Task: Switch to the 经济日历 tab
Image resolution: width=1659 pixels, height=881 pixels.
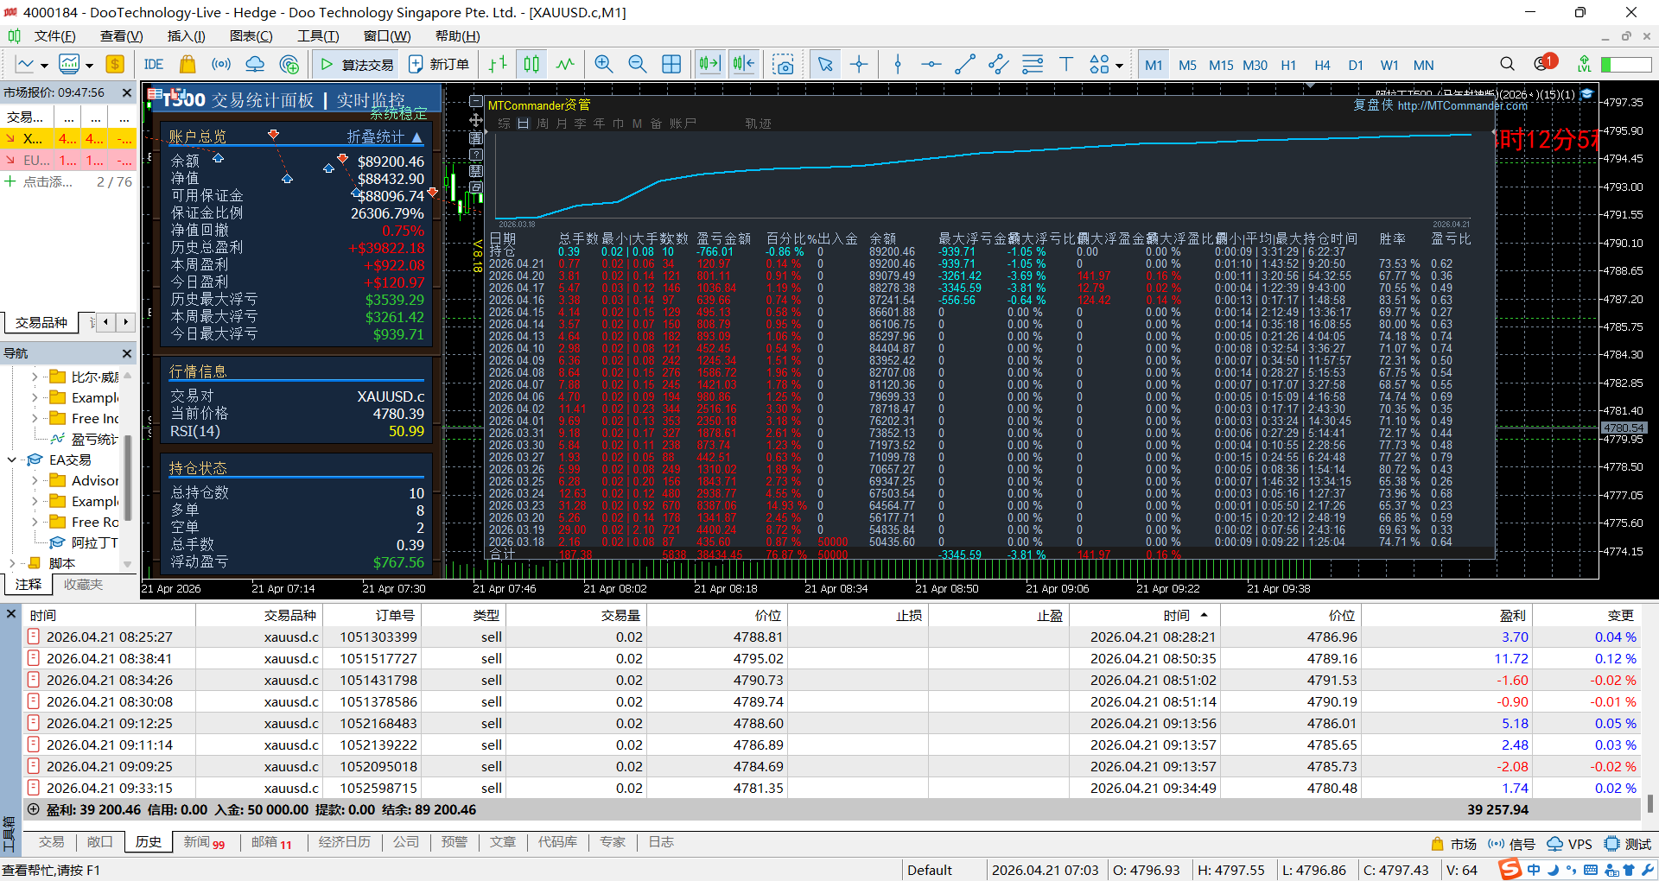Action: 344,842
